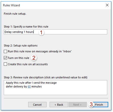Edit the underlined 60 minutes value
This screenshot has width=113, height=112.
[x=29, y=86]
